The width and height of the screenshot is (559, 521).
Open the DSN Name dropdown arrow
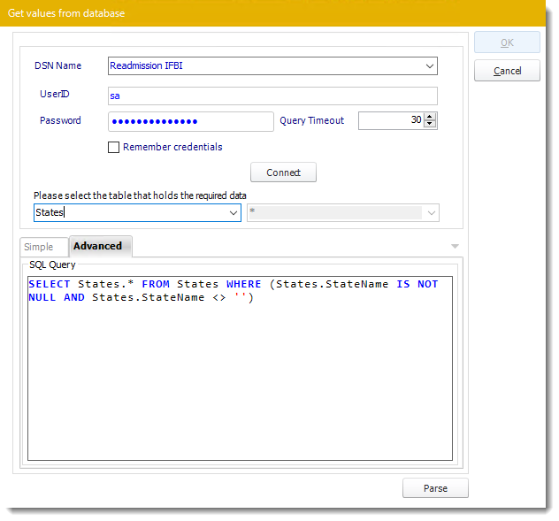[x=429, y=66]
